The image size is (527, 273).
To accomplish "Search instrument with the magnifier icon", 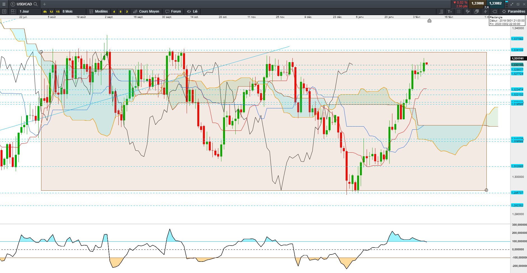I will 36,4.
